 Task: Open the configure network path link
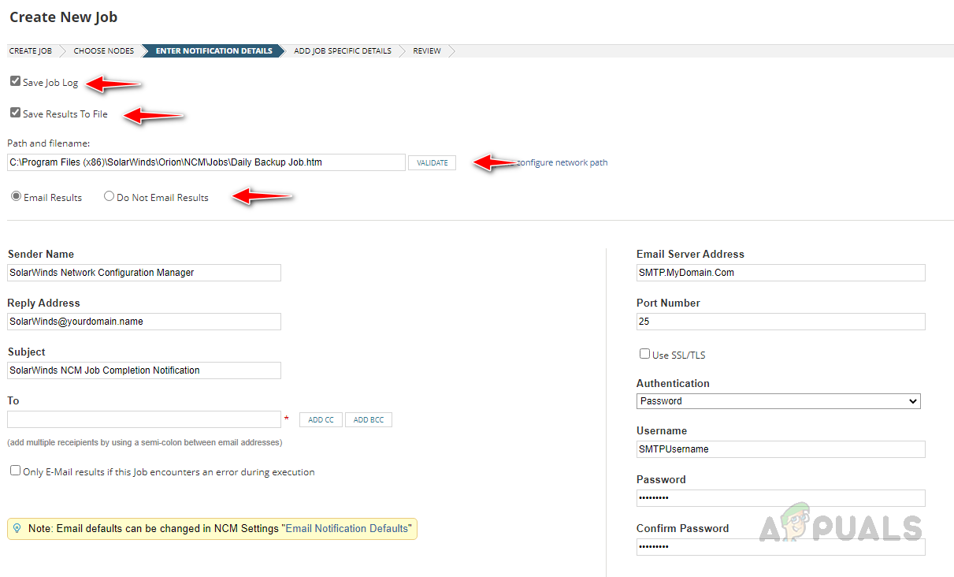(562, 162)
